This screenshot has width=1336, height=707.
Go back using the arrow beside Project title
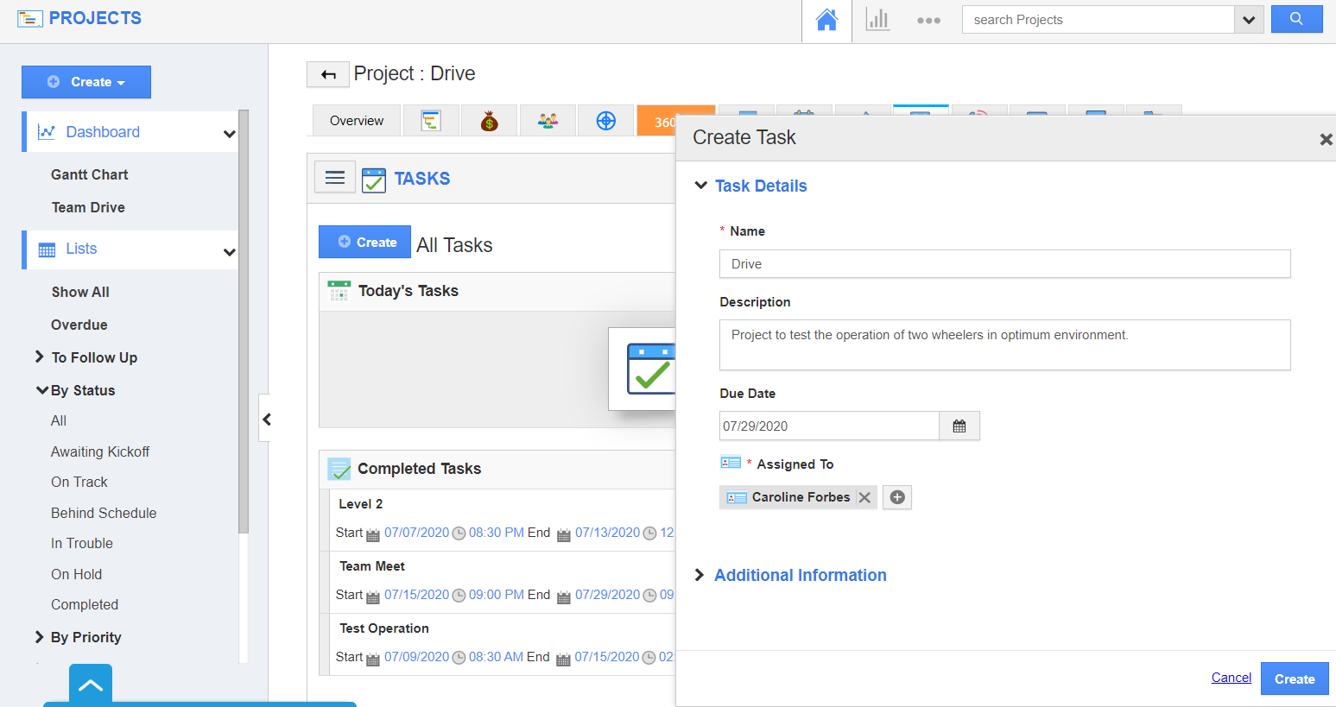[328, 74]
